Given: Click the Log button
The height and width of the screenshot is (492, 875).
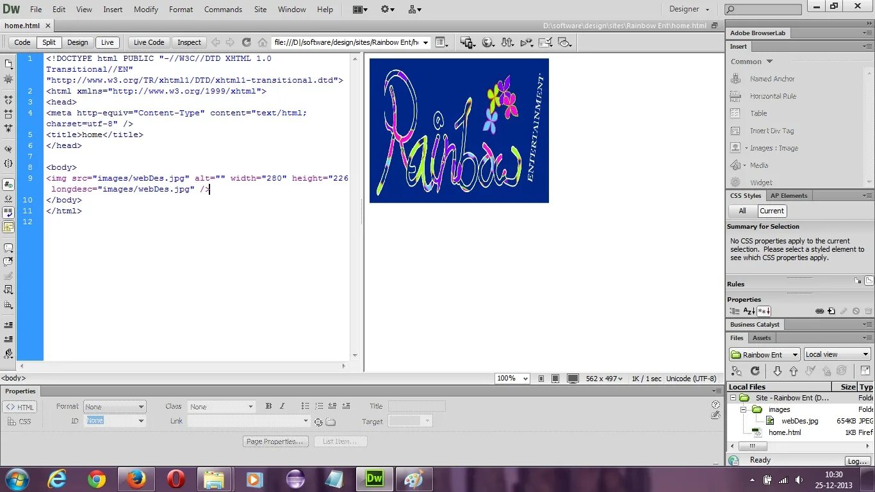Looking at the screenshot, I should coord(856,461).
